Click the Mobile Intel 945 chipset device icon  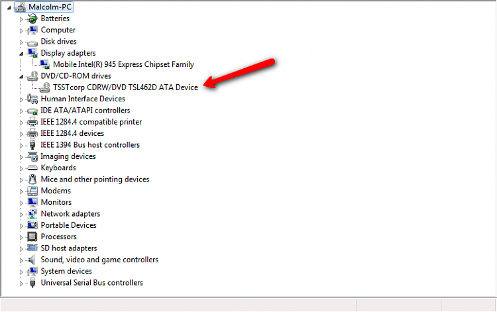pos(44,65)
